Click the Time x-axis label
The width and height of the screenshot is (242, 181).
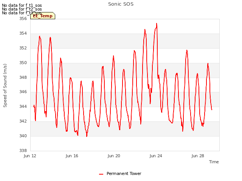coord(214,162)
